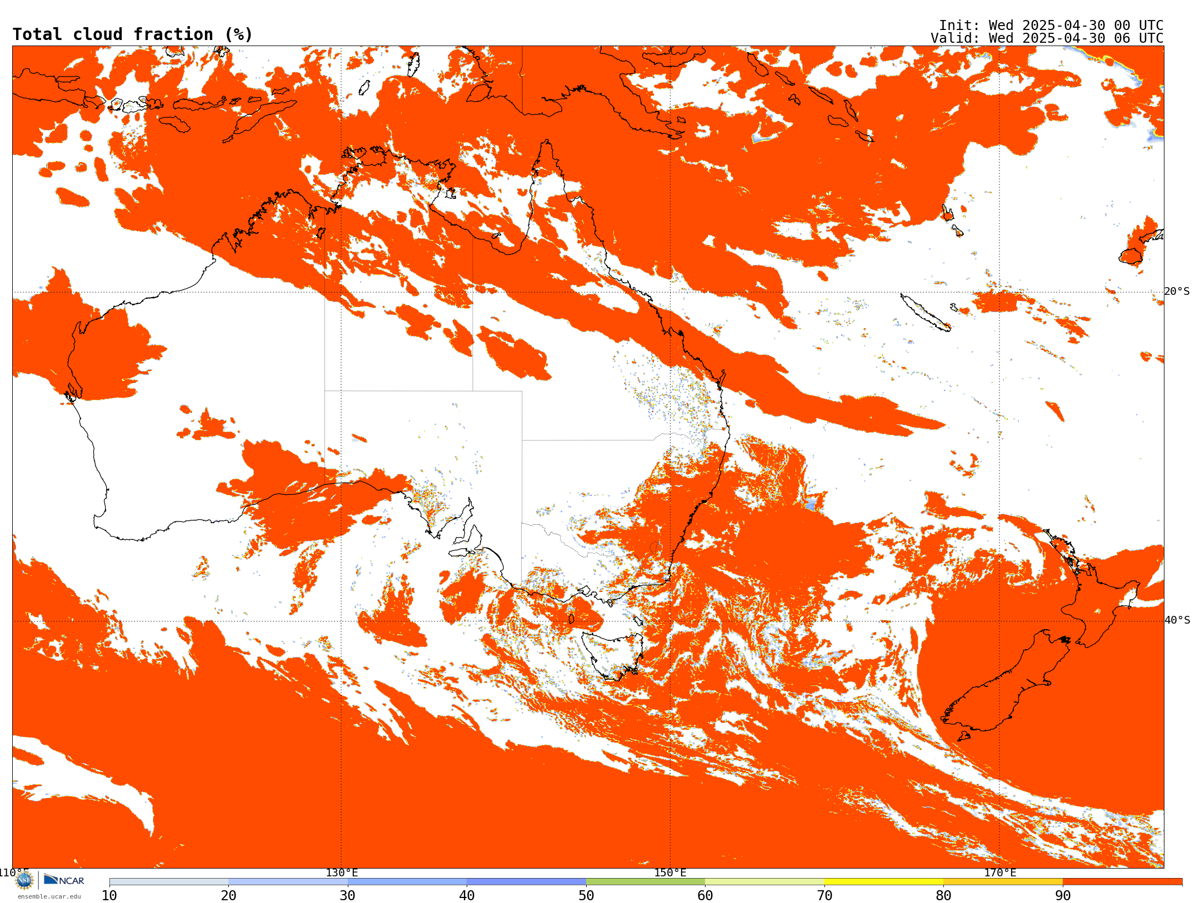The height and width of the screenshot is (903, 1200).
Task: Pick the blue 30–40 colorbar segment
Action: coord(407,882)
